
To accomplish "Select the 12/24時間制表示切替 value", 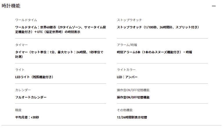I will [x=132, y=118].
